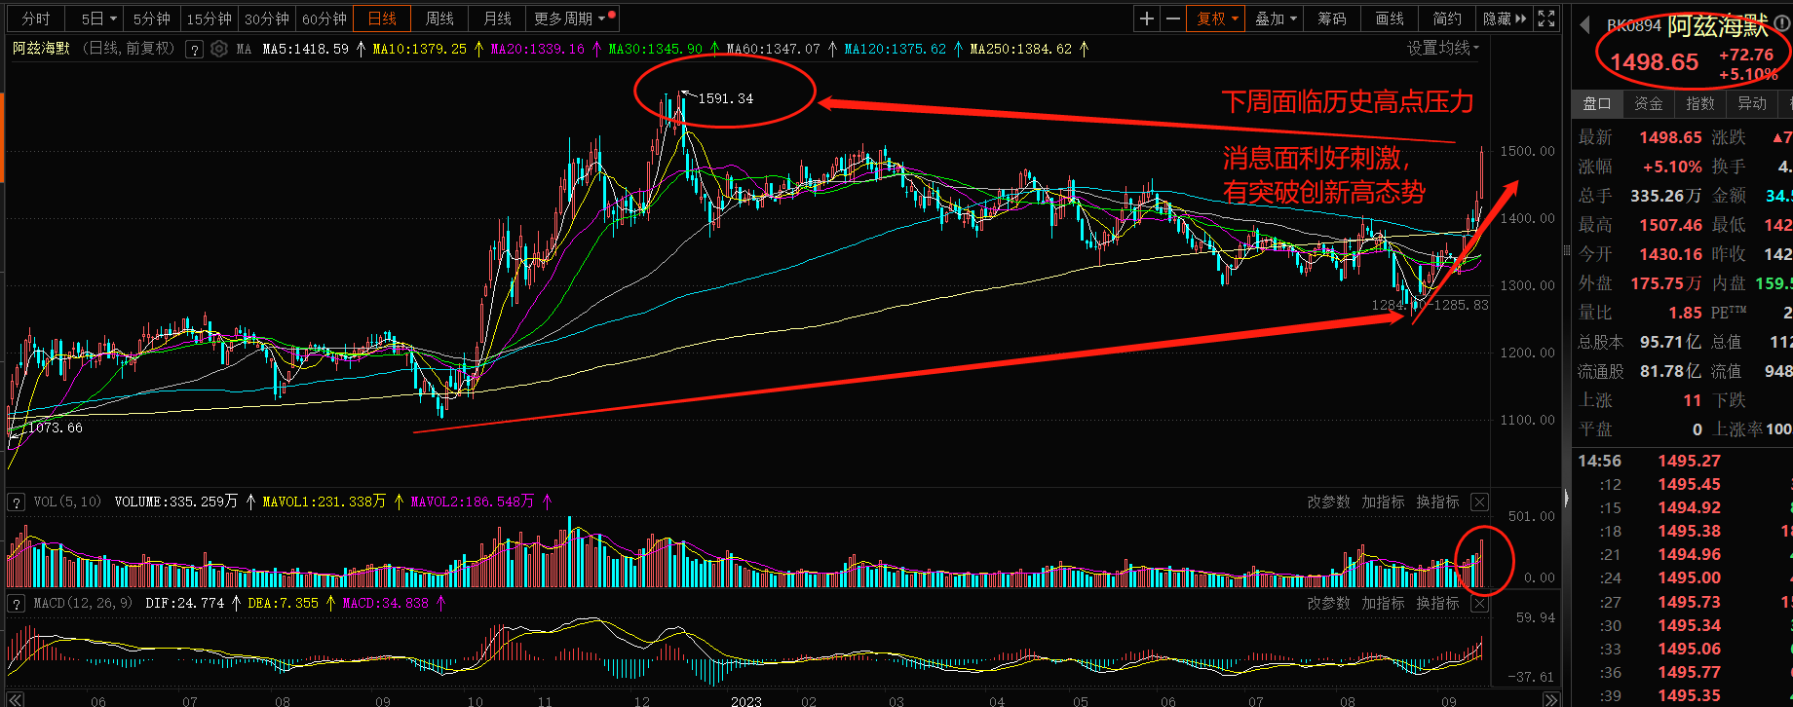
Task: Go back with left triangle next to BK0894
Action: coord(1584,25)
